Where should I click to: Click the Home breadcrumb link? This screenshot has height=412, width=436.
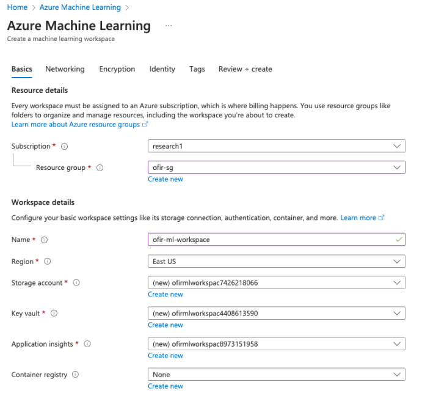(17, 7)
